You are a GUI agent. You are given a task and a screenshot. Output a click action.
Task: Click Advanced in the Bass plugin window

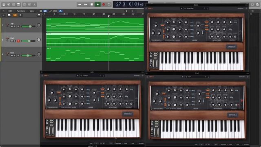click(240, 8)
